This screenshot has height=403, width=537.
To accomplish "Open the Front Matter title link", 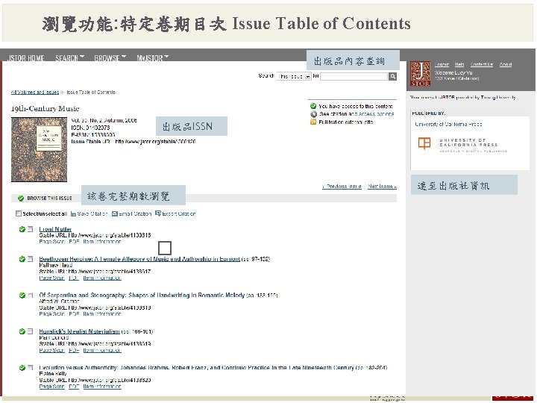I will point(55,229).
